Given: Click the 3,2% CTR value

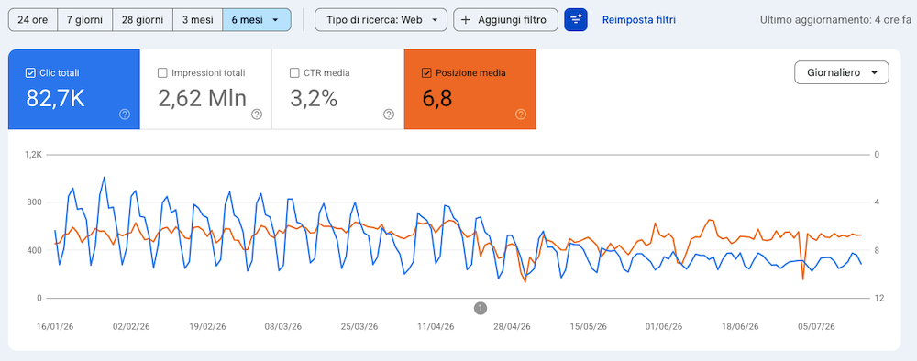Looking at the screenshot, I should pos(314,99).
